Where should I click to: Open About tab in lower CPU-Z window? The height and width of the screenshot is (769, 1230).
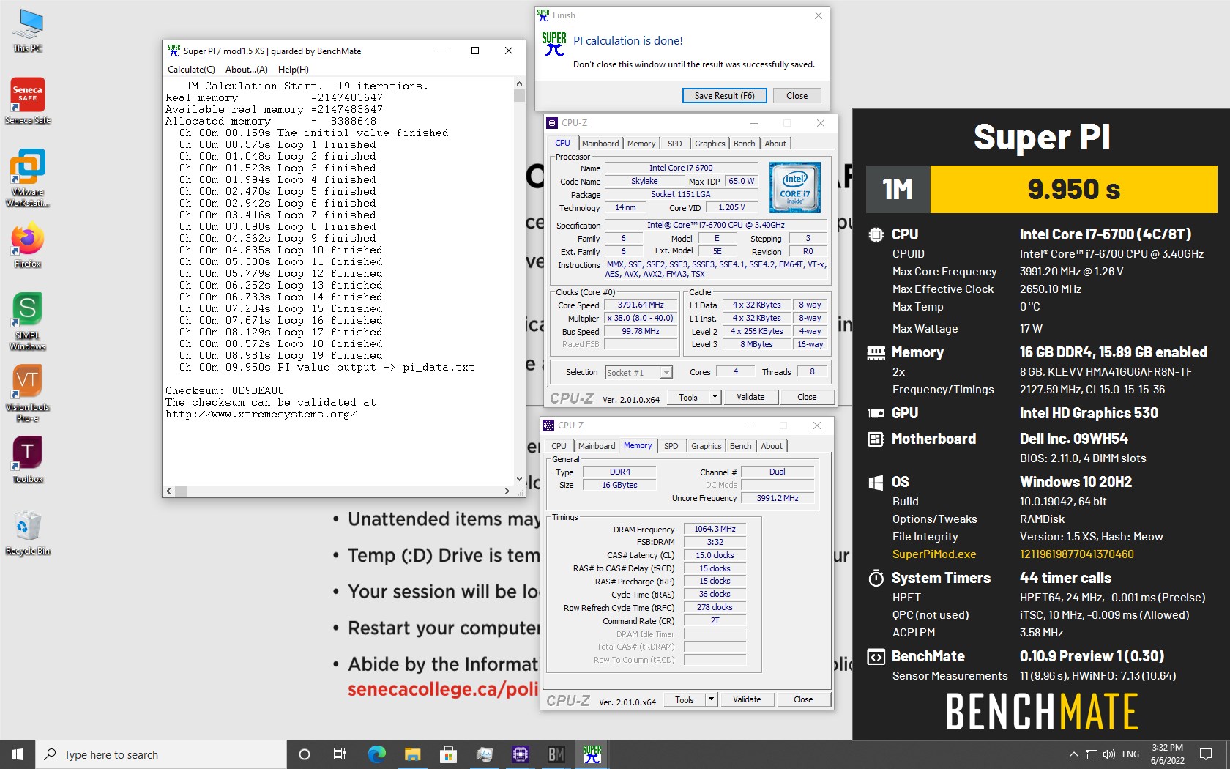click(772, 446)
